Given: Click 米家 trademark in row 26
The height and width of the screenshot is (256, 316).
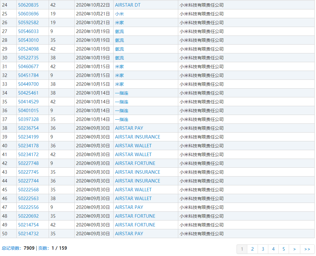Looking at the screenshot, I should tap(120, 23).
